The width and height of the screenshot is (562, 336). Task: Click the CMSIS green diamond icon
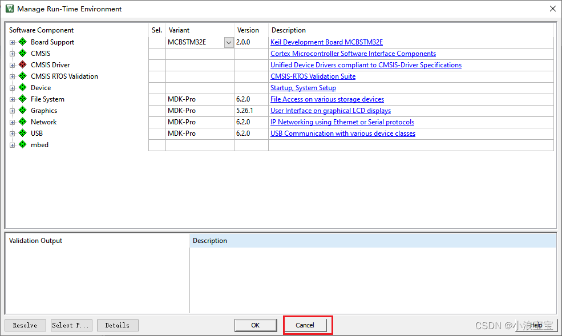click(x=23, y=54)
